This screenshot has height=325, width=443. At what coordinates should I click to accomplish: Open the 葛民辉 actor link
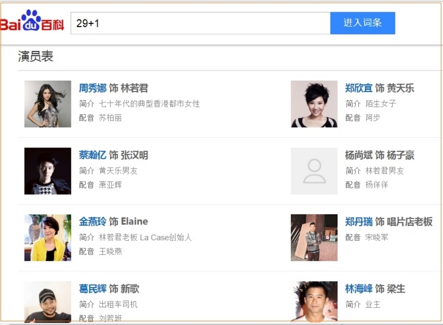coord(92,289)
